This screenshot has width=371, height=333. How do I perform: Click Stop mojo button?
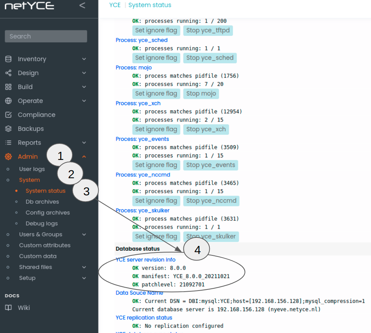pos(201,94)
